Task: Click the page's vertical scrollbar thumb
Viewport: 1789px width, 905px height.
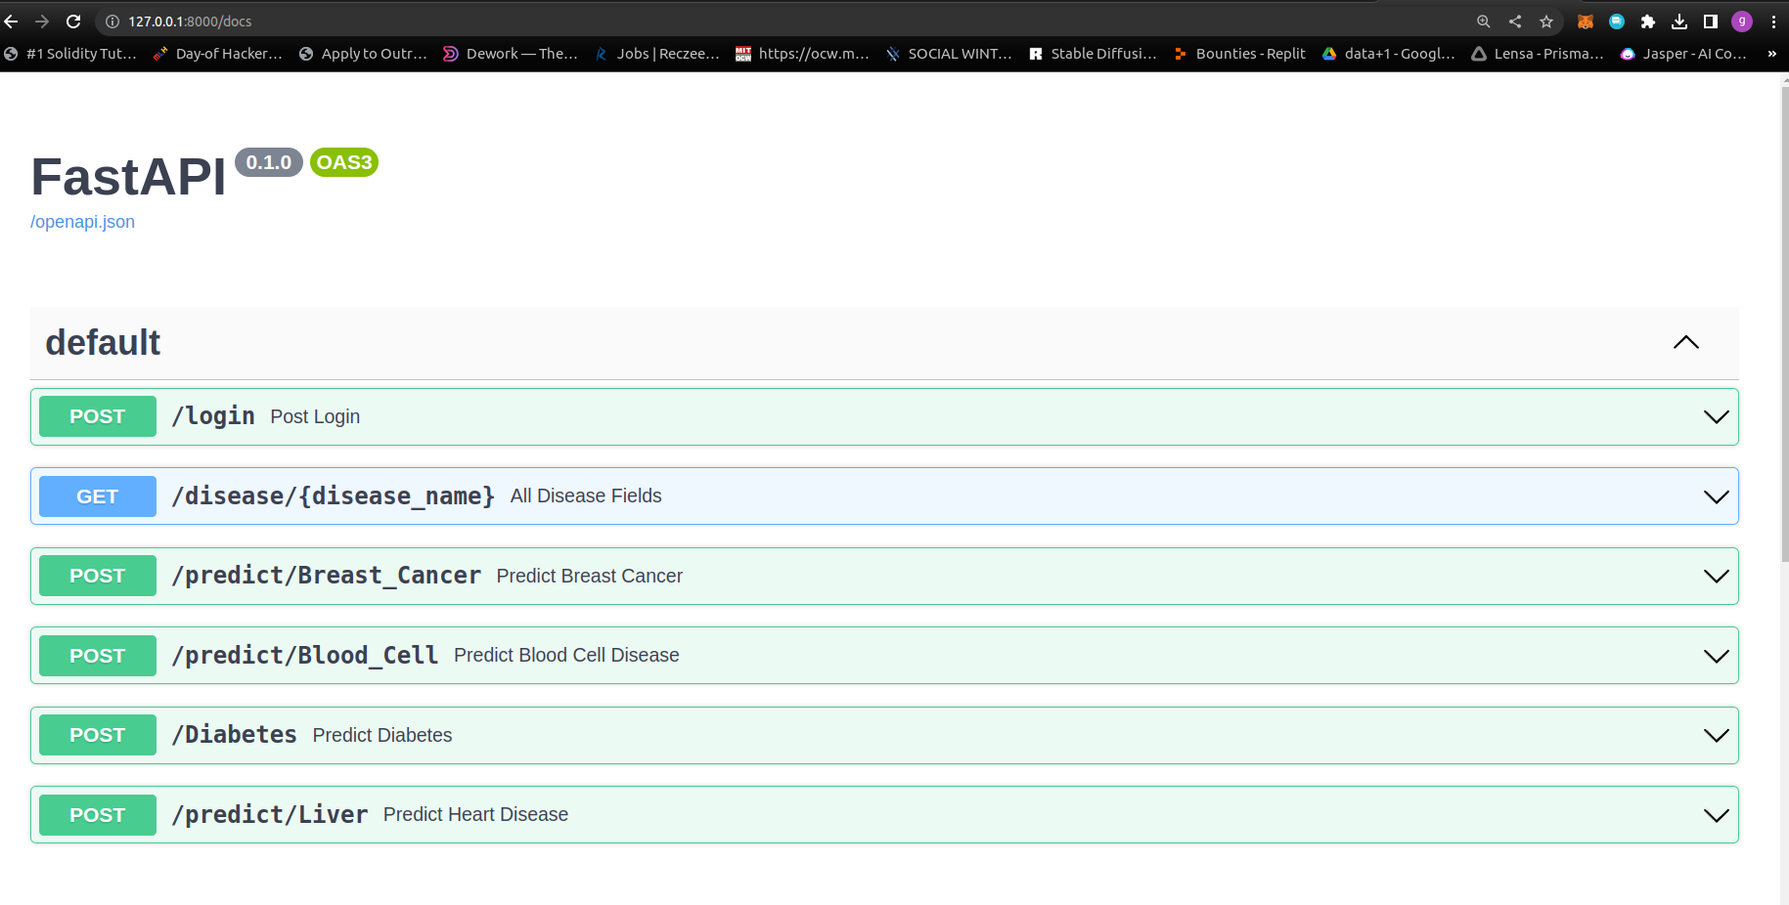Action: point(1784,324)
